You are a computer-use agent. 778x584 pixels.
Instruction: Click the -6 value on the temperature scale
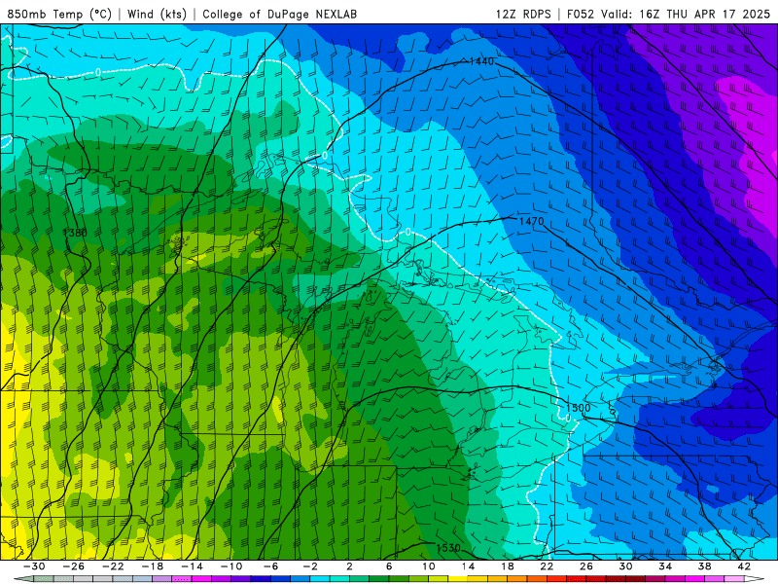pos(271,566)
